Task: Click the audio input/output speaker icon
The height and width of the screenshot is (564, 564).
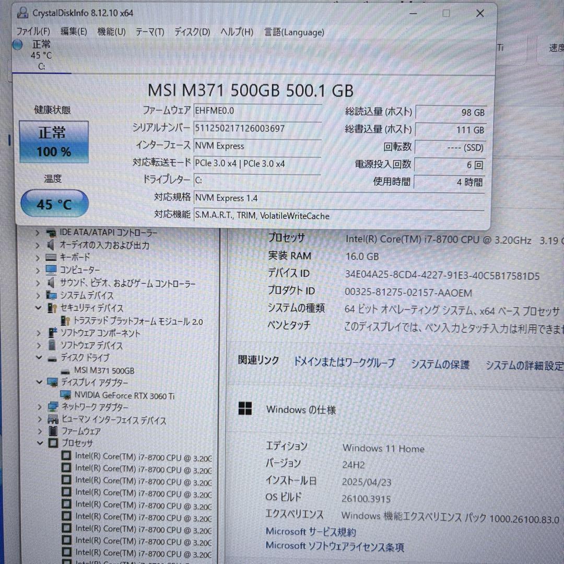Action: (x=51, y=245)
